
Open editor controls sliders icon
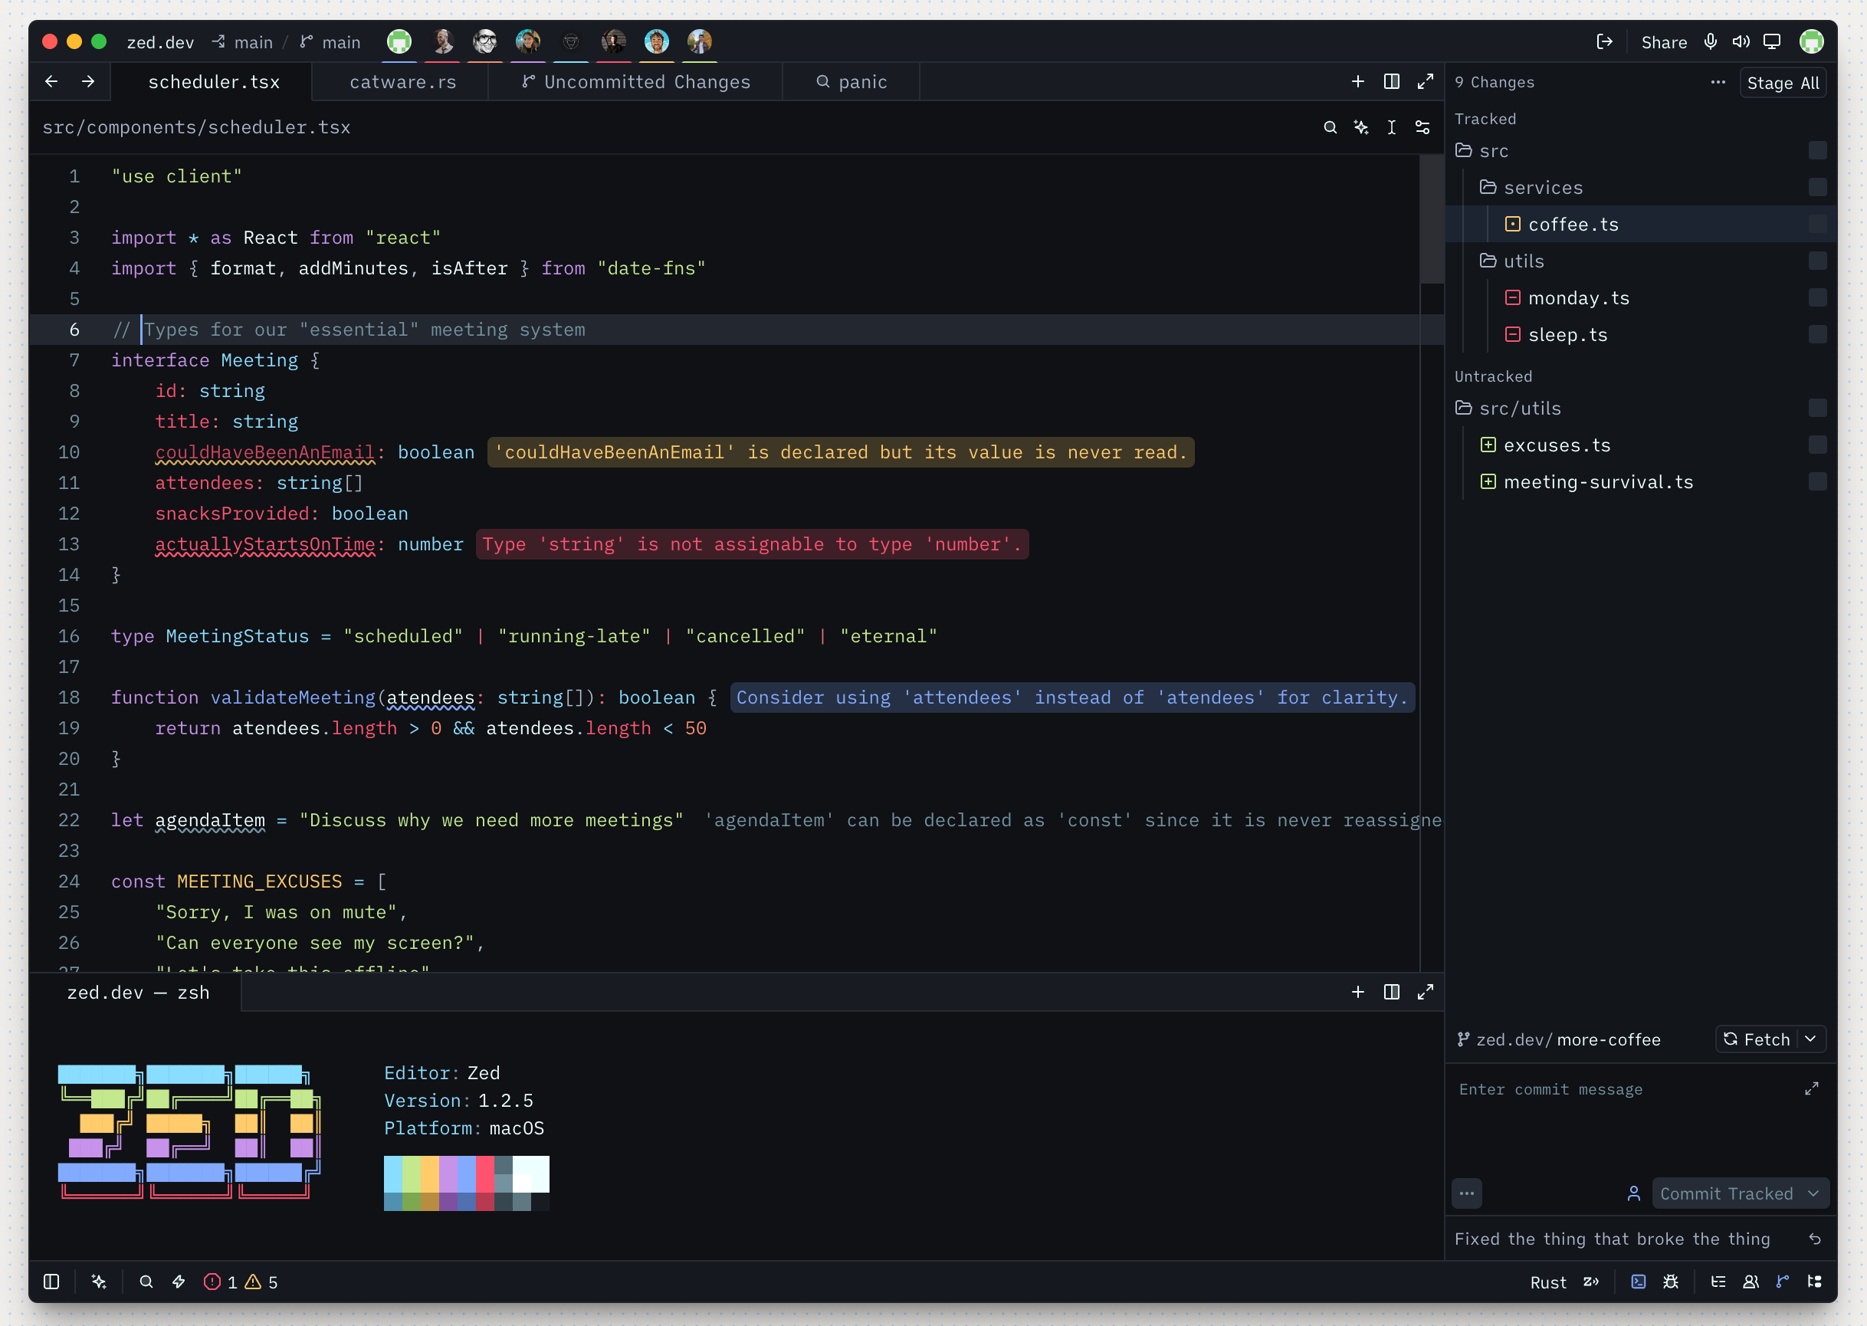(x=1422, y=127)
